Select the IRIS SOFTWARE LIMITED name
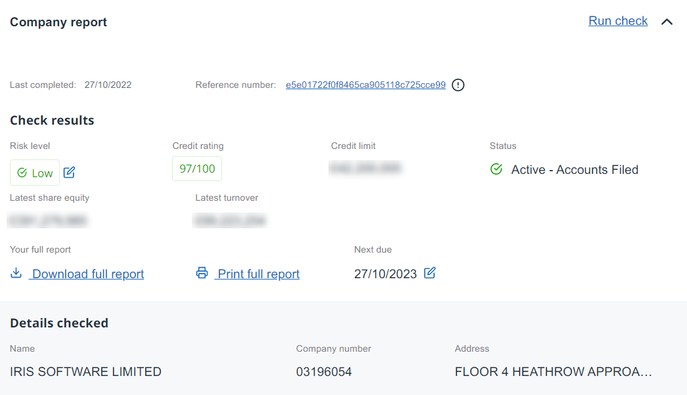Viewport: 687px width, 395px height. point(85,372)
